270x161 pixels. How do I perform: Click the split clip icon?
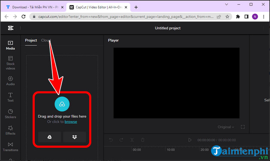pos(132,140)
